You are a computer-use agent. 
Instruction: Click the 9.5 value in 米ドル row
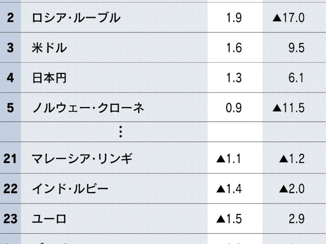(297, 48)
